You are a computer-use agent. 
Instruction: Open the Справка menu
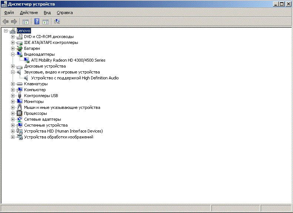pyautogui.click(x=65, y=13)
